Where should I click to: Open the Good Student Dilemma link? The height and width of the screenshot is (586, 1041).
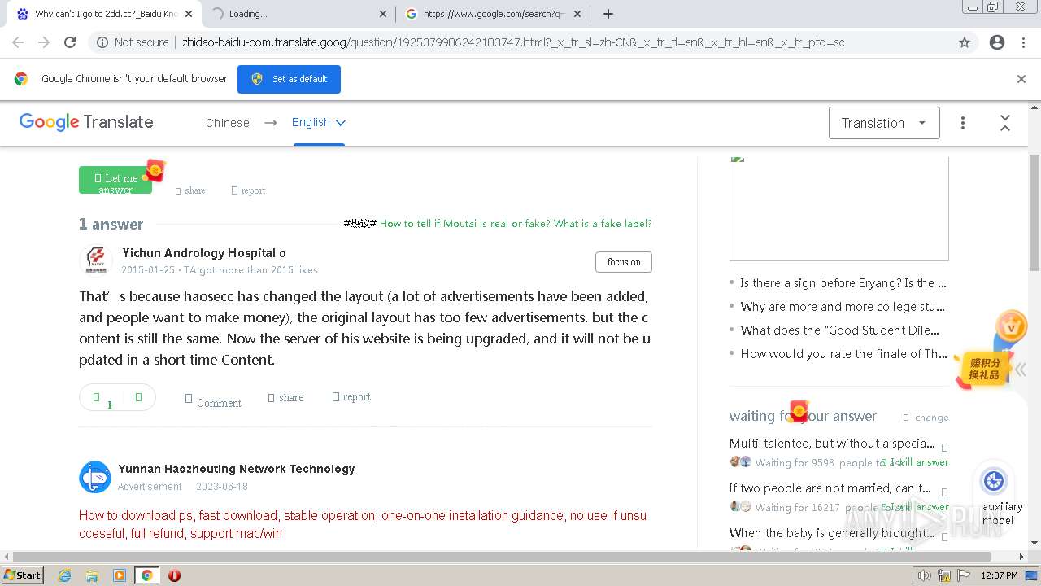(840, 330)
